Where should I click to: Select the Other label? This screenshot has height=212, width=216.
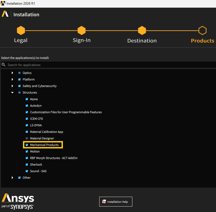point(27,178)
